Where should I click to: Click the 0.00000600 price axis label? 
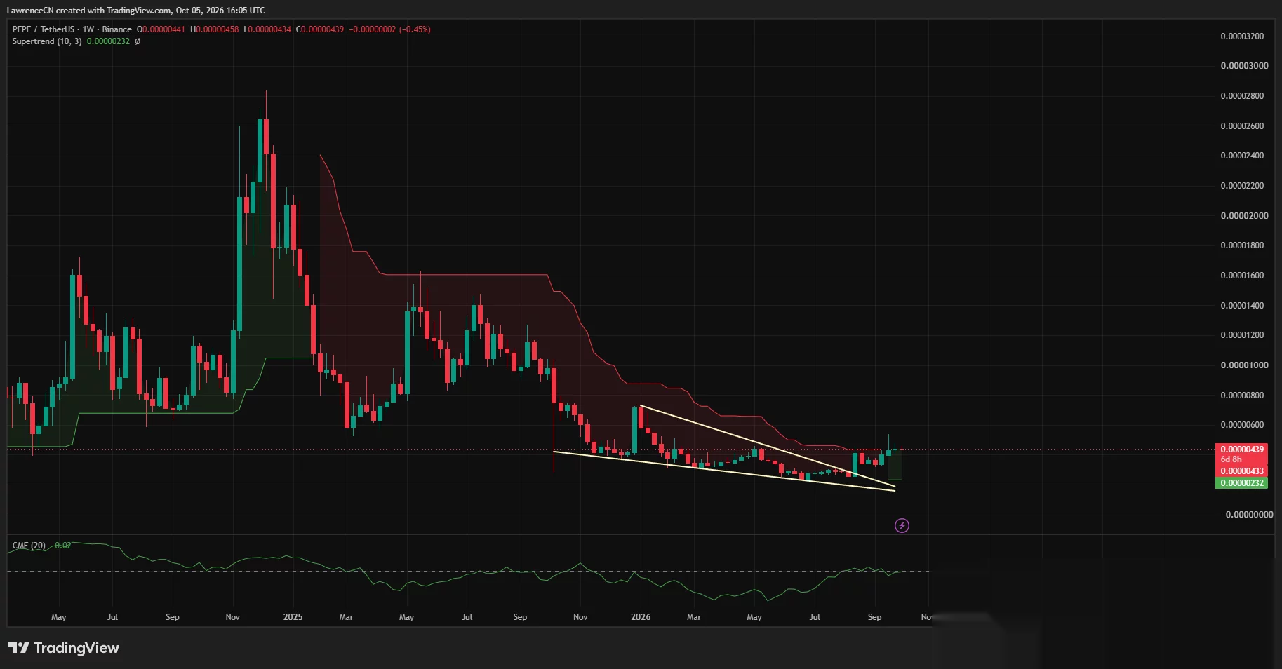[1242, 425]
